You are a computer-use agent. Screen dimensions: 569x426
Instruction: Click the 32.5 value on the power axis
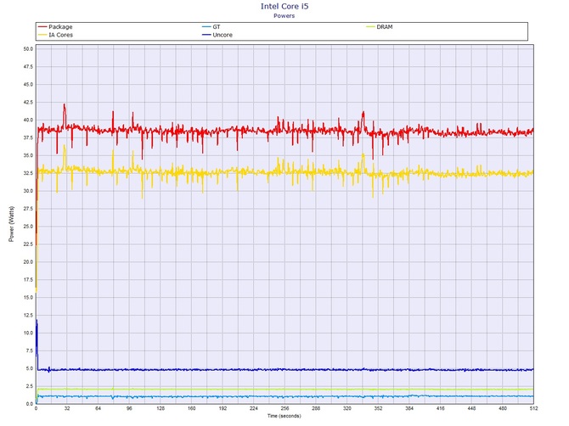pyautogui.click(x=28, y=173)
